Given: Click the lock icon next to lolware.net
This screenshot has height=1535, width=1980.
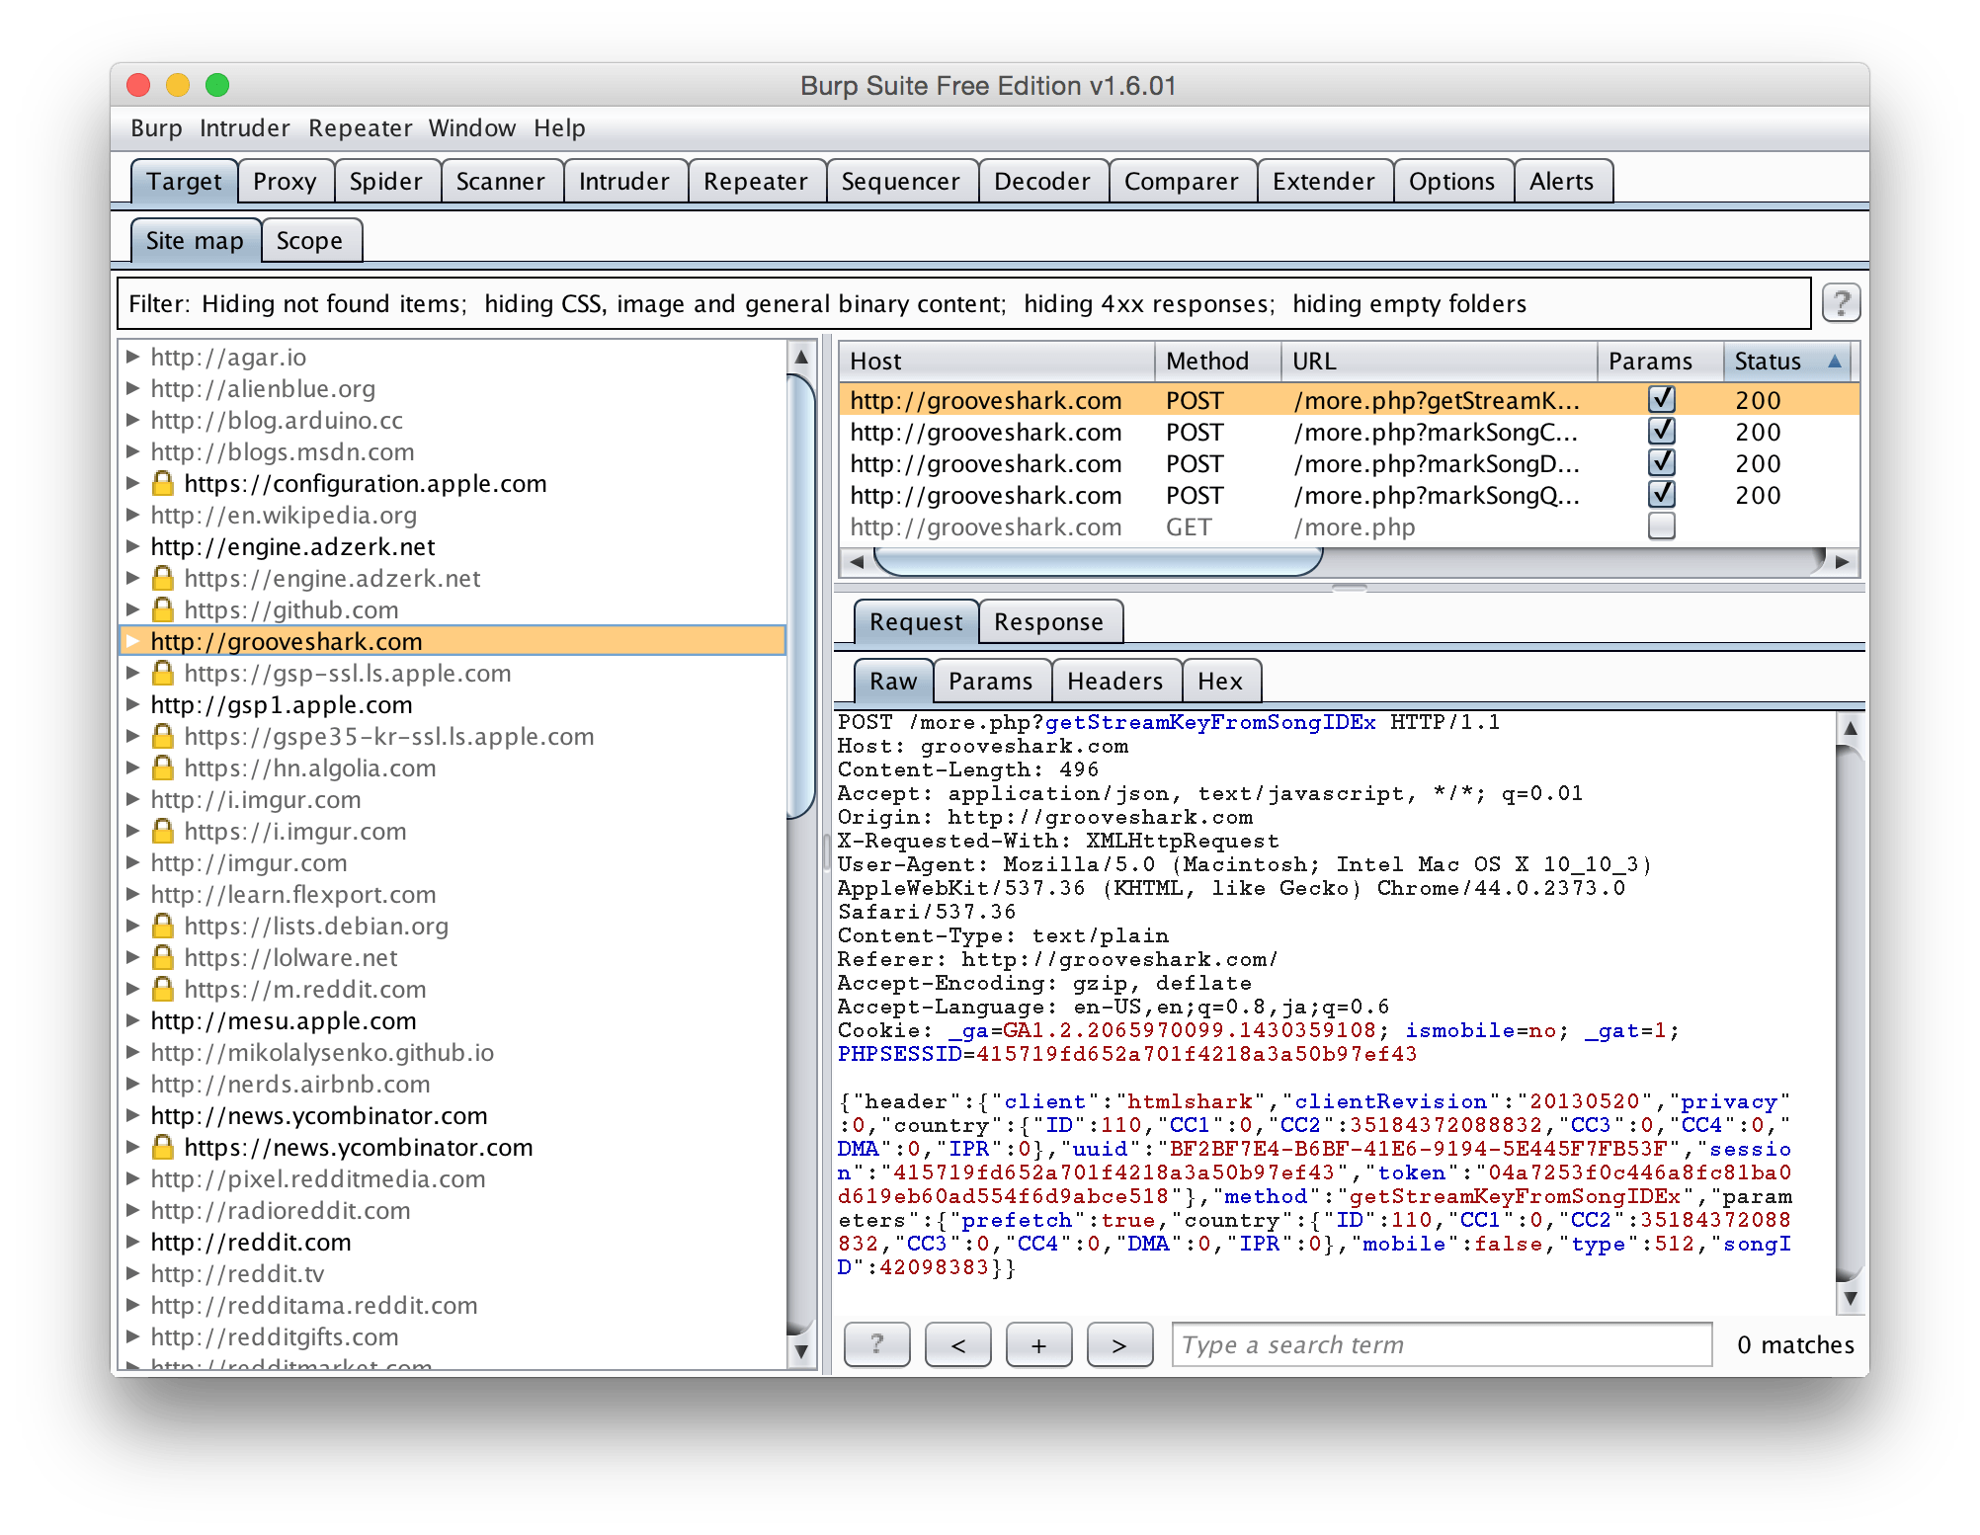Looking at the screenshot, I should pyautogui.click(x=163, y=957).
